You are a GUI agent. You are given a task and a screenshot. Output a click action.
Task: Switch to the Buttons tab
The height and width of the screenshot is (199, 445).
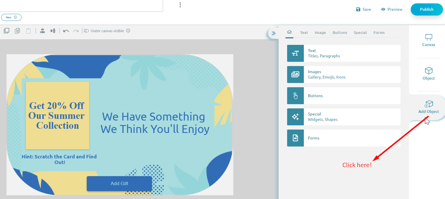tap(340, 33)
